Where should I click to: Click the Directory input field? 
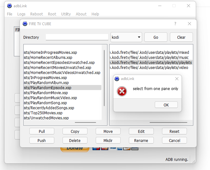coord(77,37)
